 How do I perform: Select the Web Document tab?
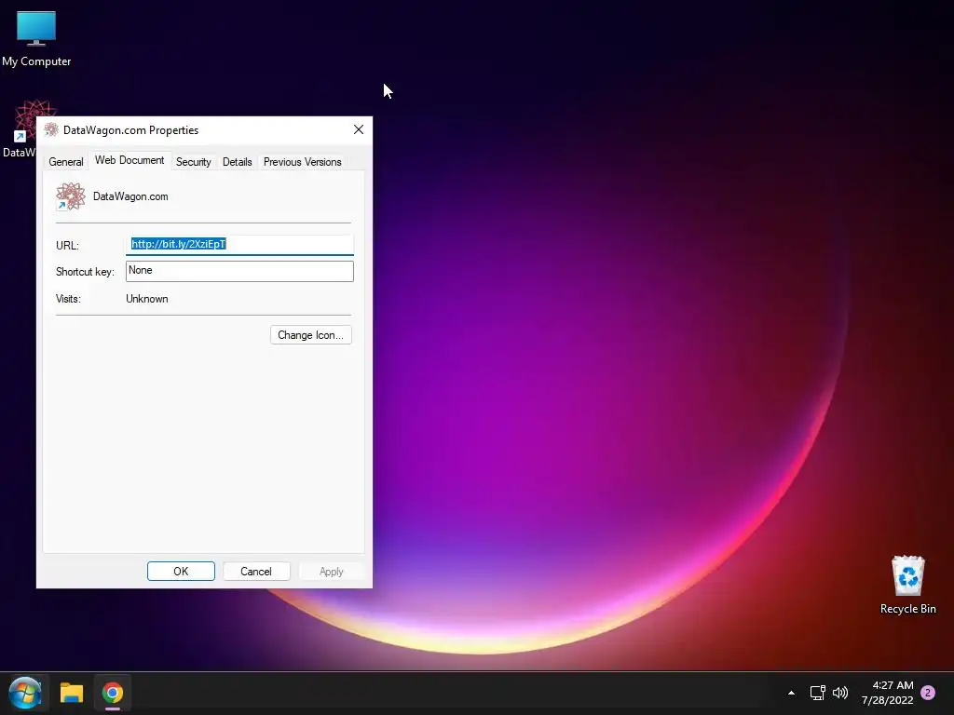[129, 160]
